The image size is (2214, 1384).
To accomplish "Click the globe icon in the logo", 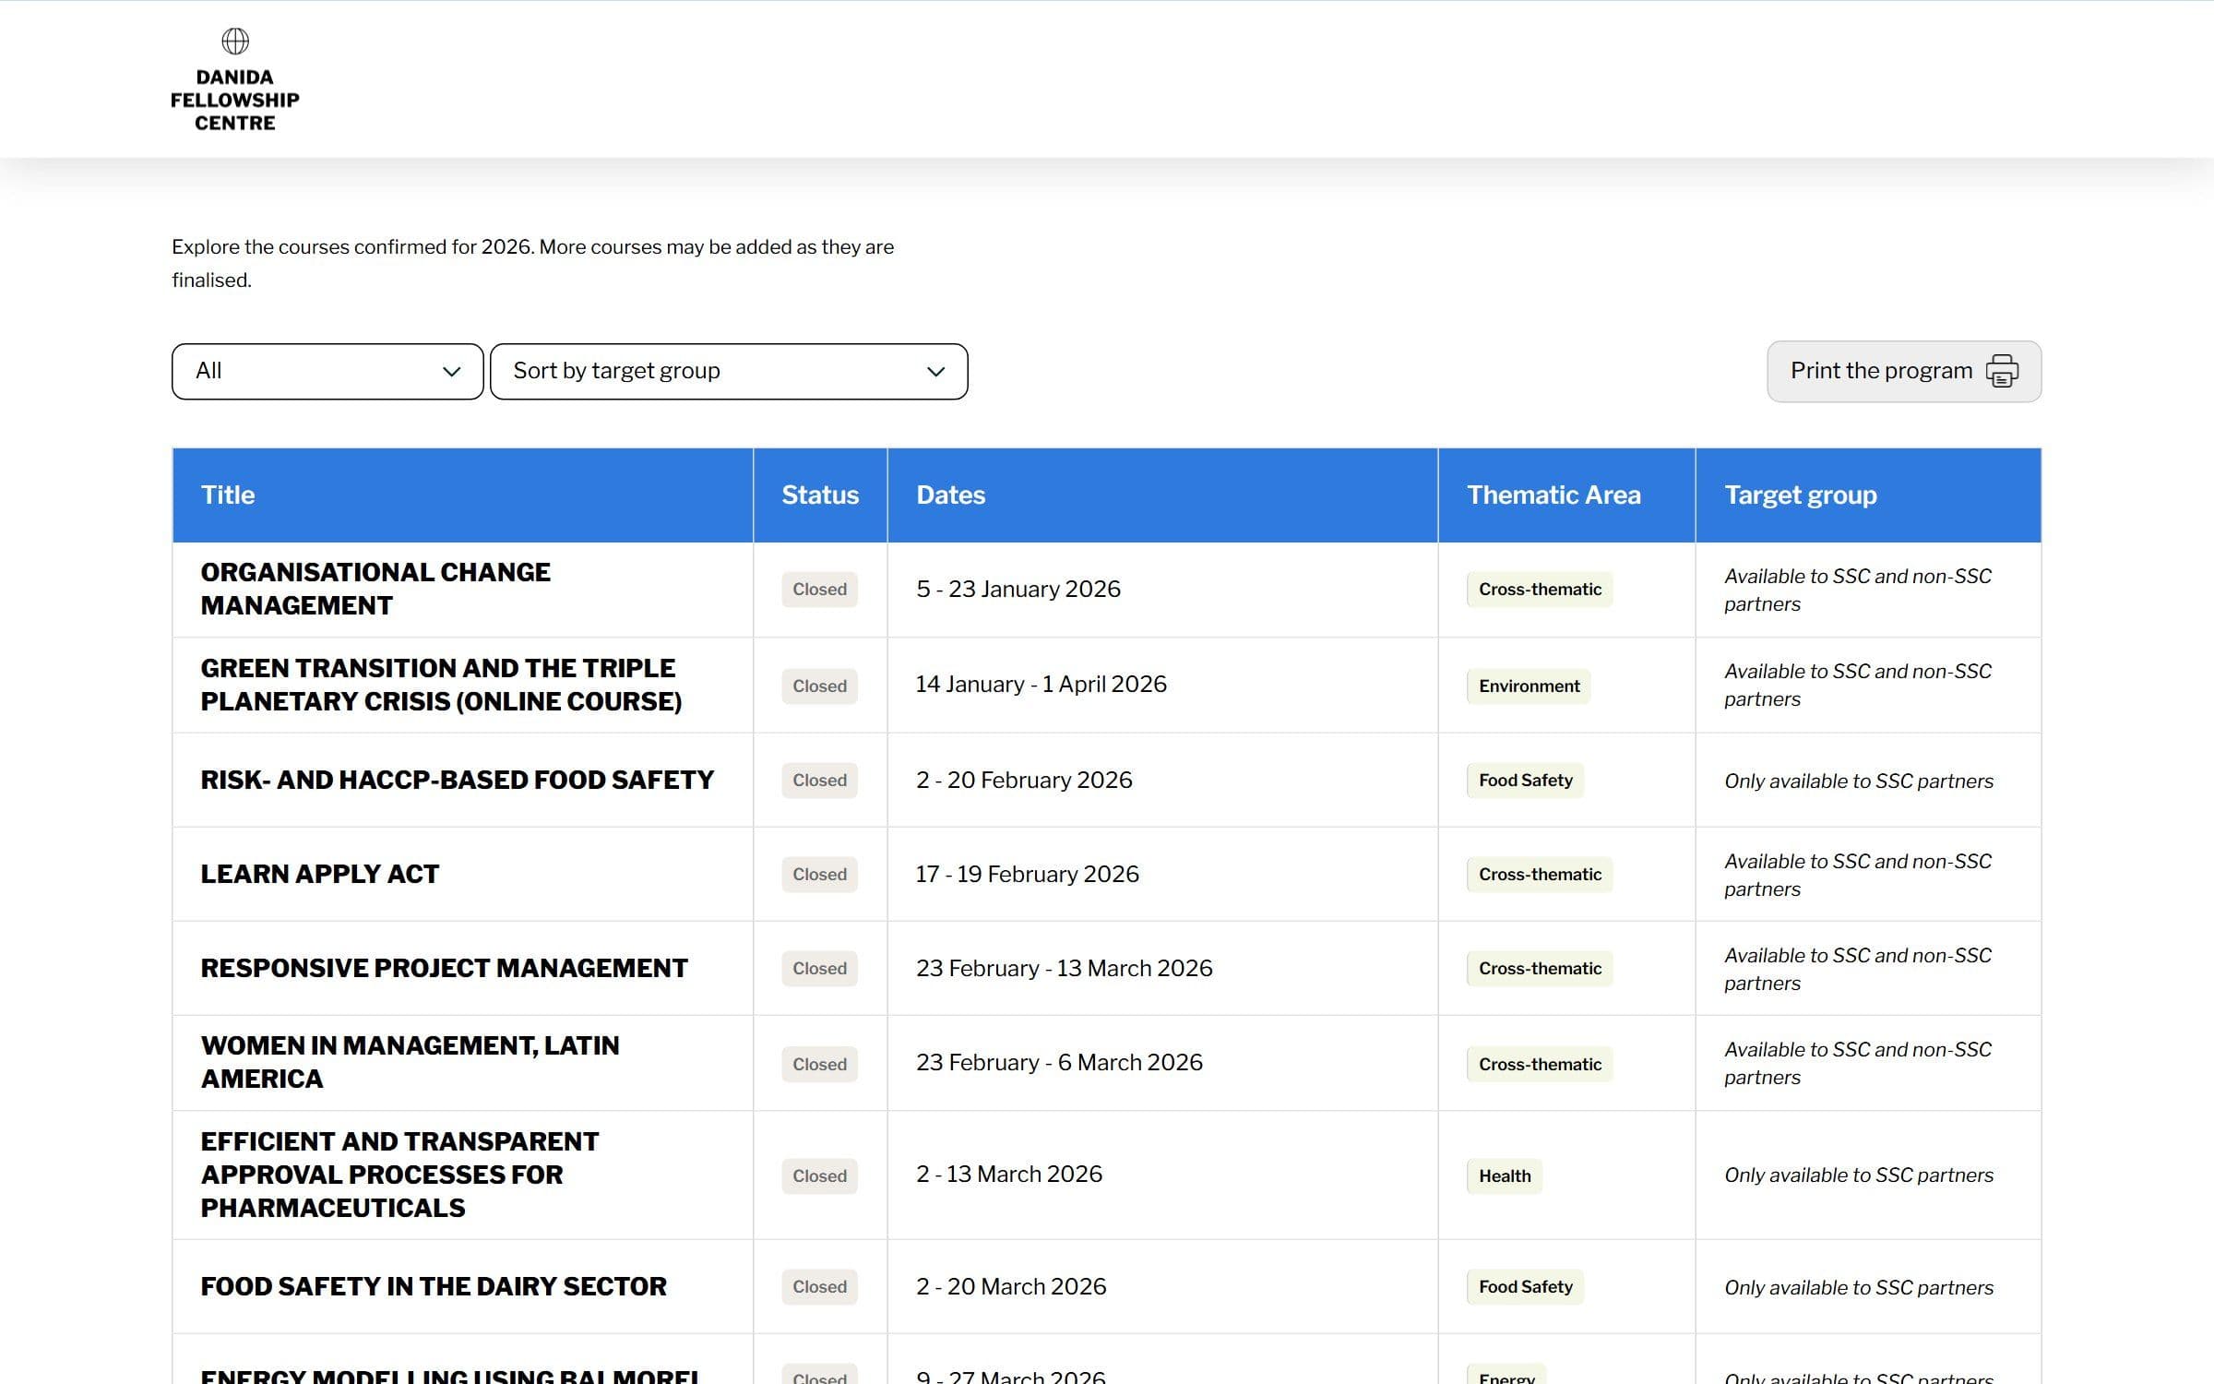I will [235, 41].
